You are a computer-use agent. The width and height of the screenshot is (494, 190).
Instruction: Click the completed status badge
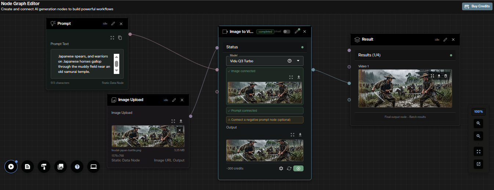265,31
